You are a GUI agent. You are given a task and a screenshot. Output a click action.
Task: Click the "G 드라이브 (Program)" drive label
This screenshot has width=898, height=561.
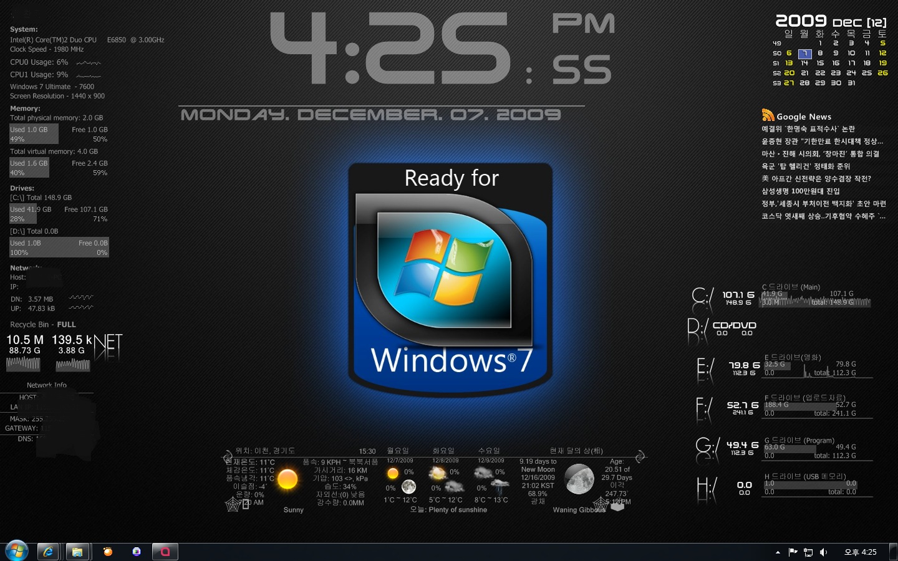[799, 440]
